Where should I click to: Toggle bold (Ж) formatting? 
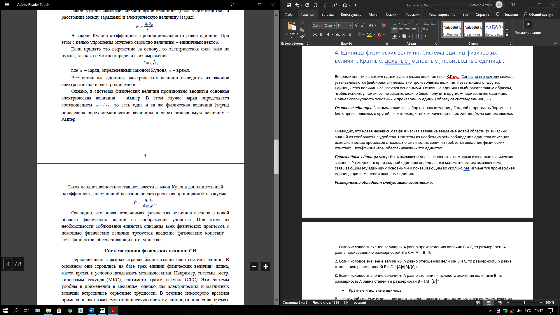(x=315, y=34)
